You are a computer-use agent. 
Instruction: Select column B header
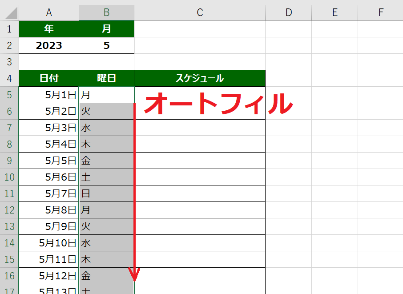(x=106, y=13)
